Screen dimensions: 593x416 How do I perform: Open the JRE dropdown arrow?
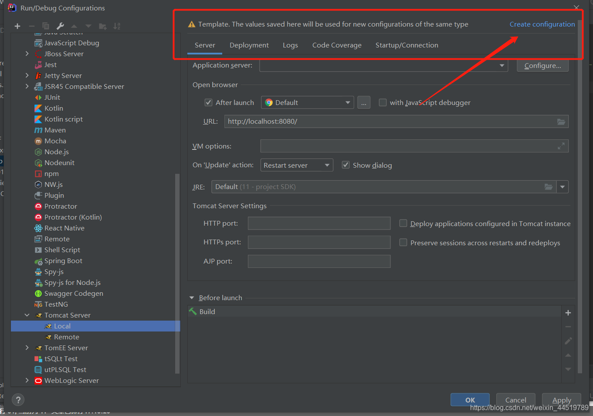click(x=563, y=187)
